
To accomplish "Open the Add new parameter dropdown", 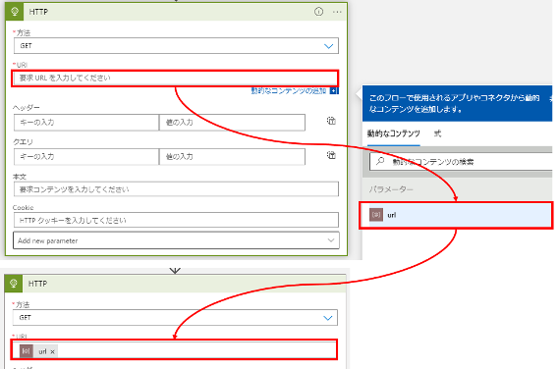I will (176, 240).
